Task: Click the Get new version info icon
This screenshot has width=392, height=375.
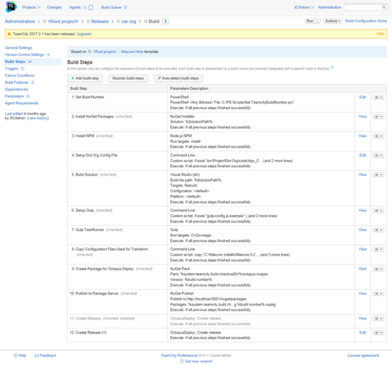Action: (182, 361)
